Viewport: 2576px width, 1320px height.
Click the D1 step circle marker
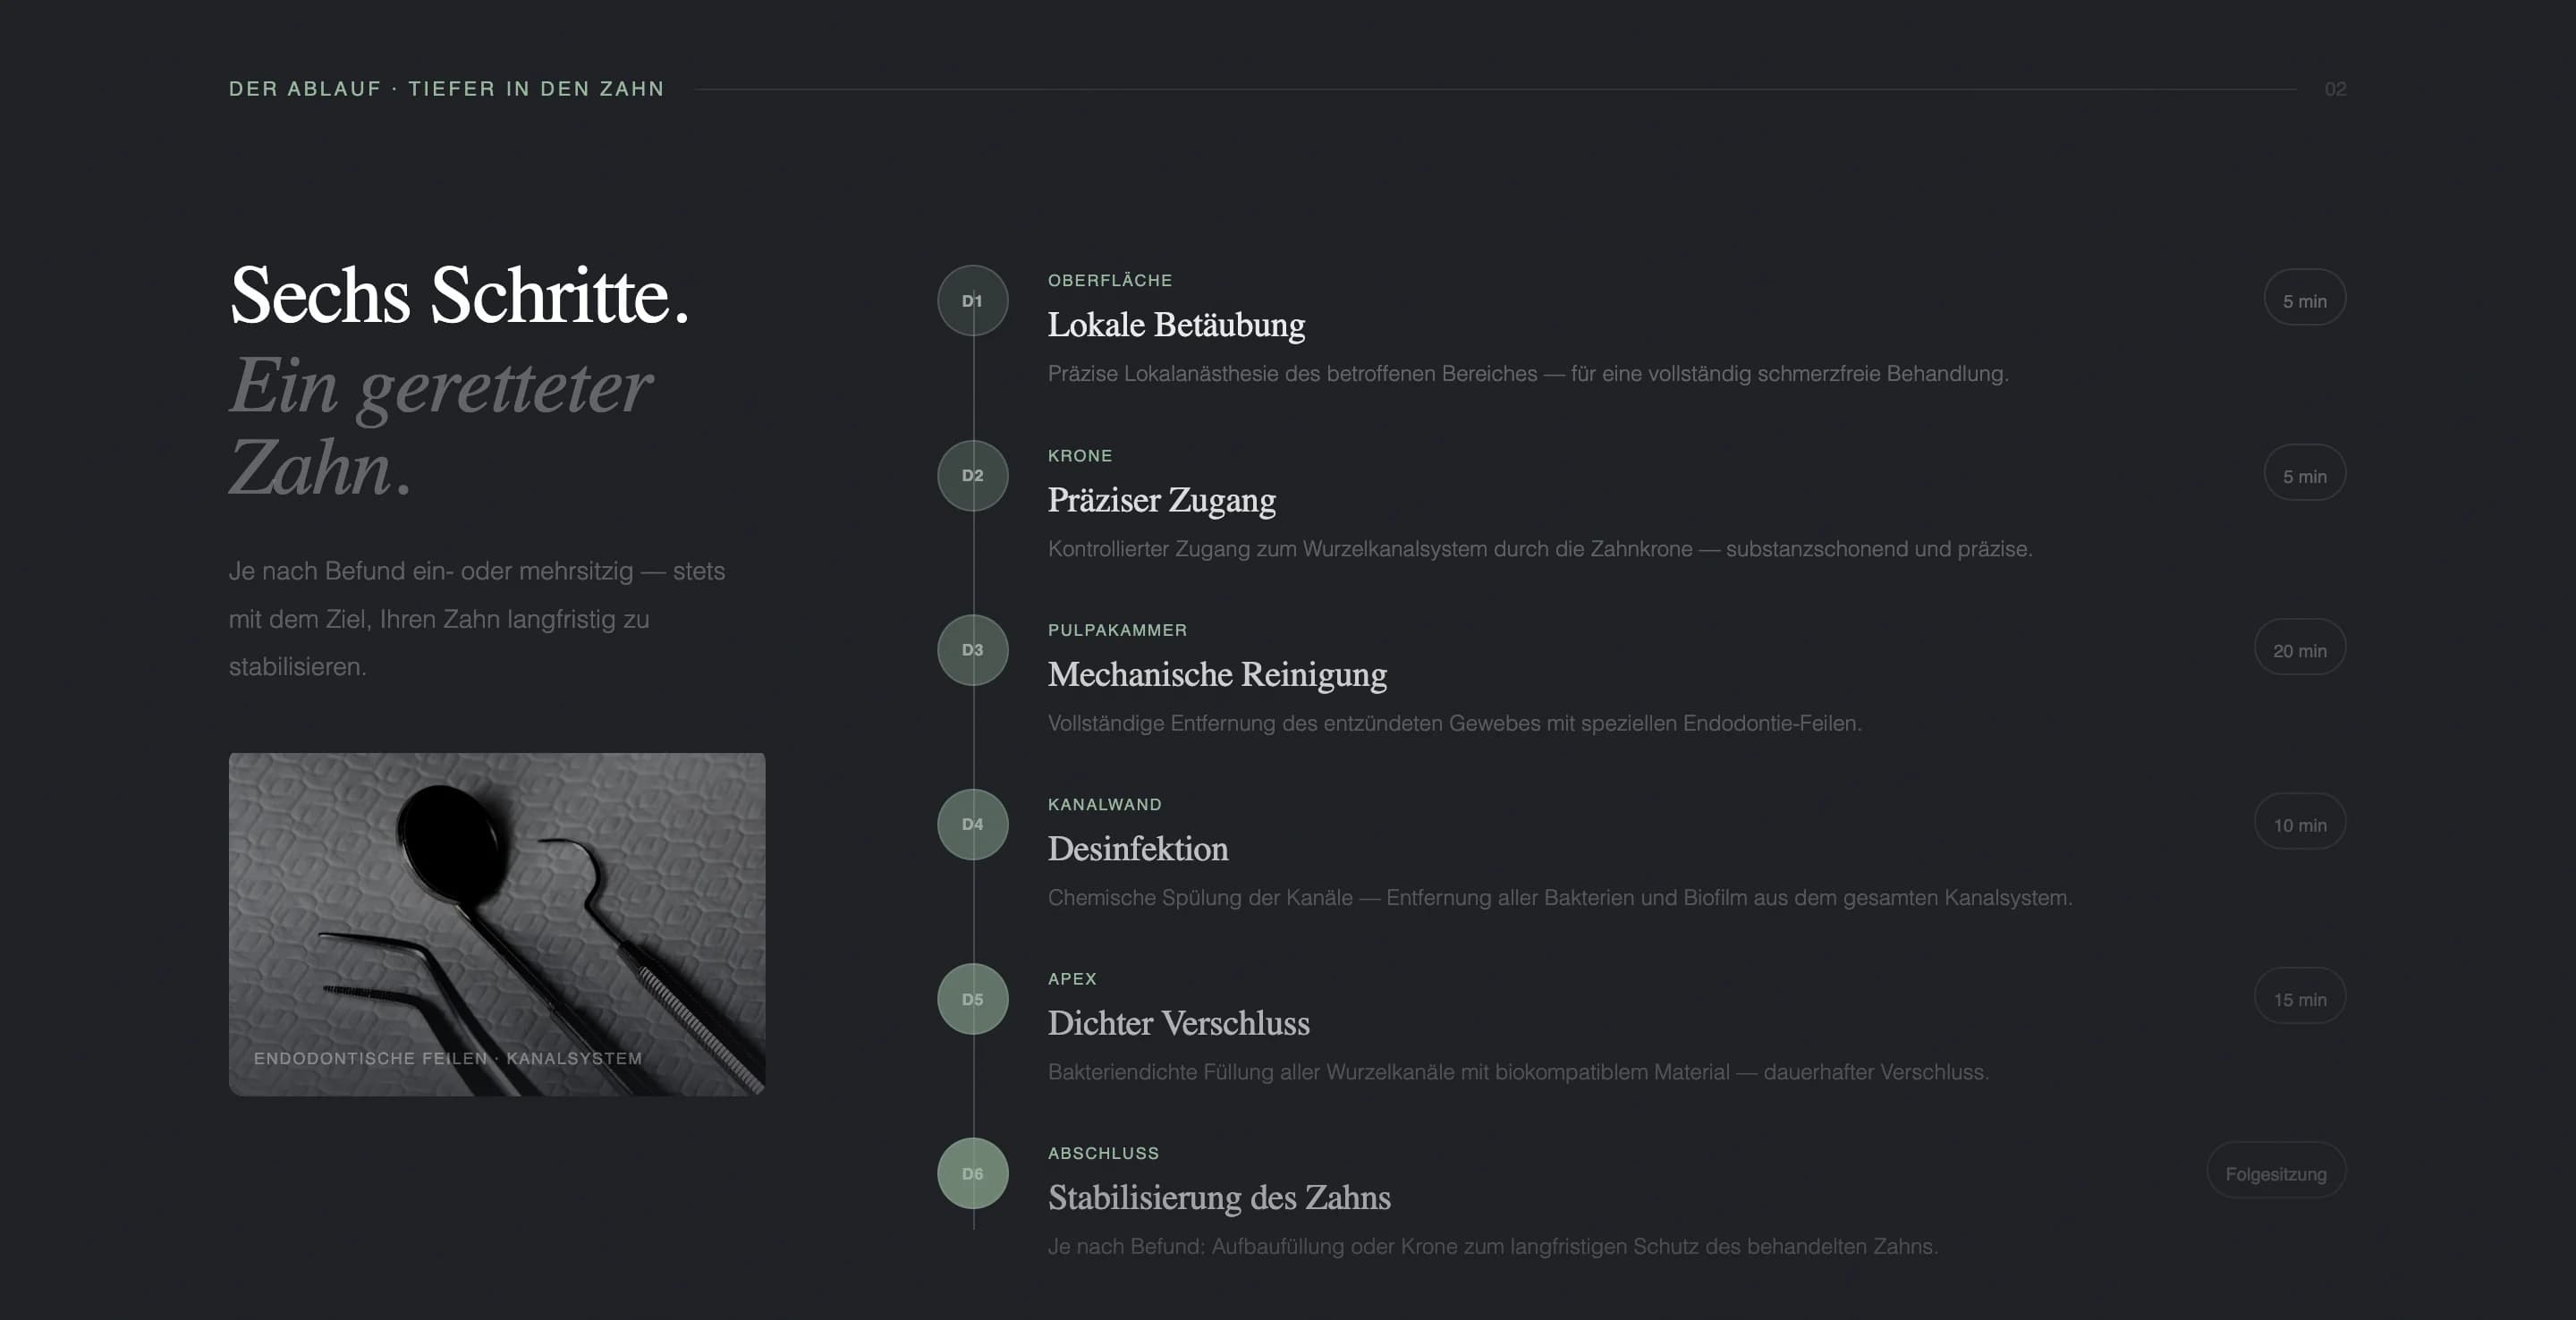[x=972, y=301]
